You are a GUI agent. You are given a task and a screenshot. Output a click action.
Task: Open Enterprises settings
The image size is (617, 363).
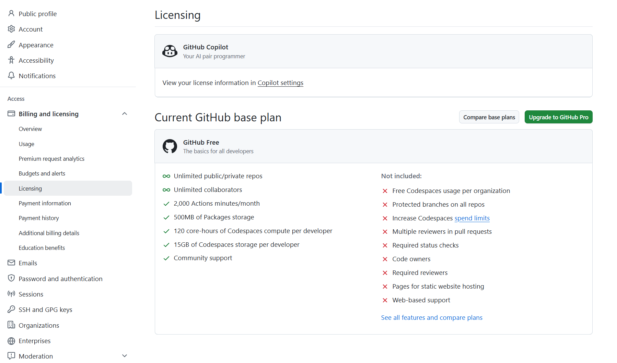tap(34, 341)
